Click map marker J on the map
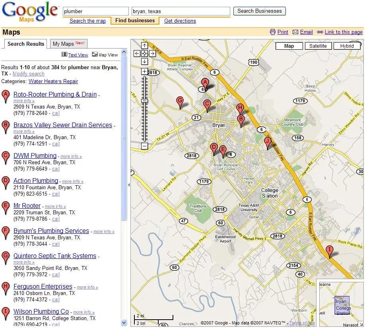The width and height of the screenshot is (365, 328). click(x=268, y=144)
